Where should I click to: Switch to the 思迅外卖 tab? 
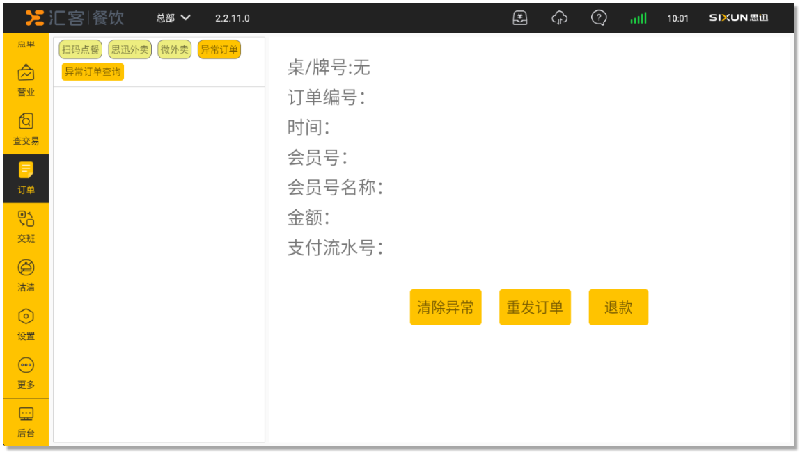(130, 49)
